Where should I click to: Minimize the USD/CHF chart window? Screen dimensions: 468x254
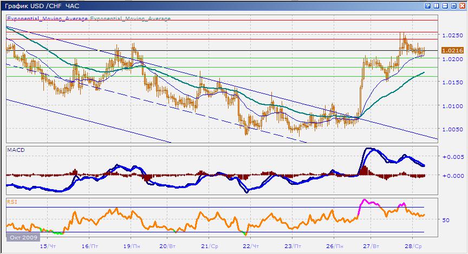pos(445,5)
